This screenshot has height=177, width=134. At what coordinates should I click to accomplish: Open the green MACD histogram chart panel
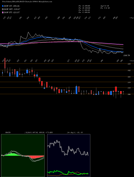click(23, 156)
